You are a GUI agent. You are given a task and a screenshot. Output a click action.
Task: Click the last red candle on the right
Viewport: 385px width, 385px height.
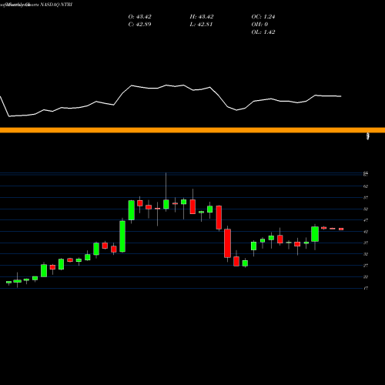(x=341, y=229)
